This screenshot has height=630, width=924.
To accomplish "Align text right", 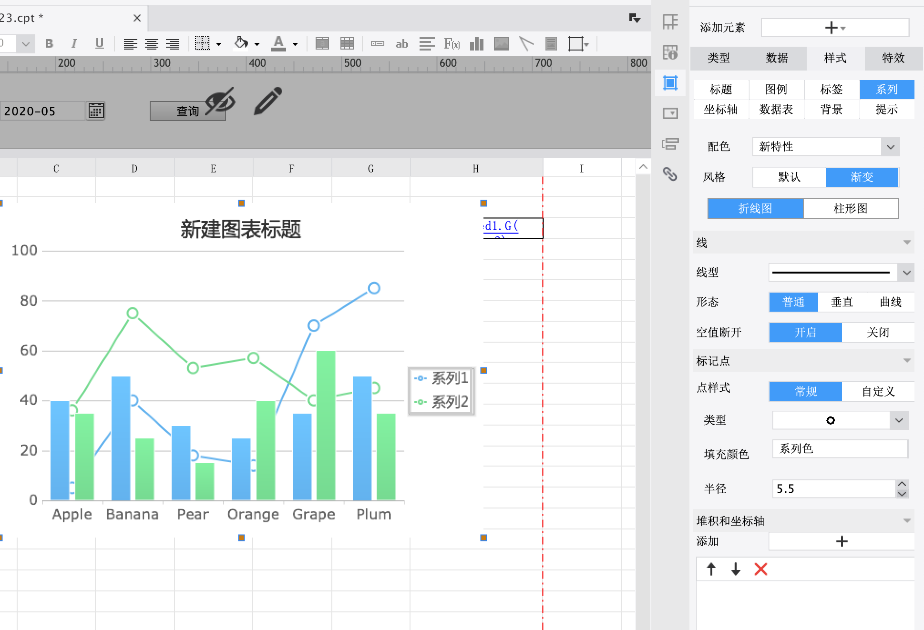I will (173, 44).
